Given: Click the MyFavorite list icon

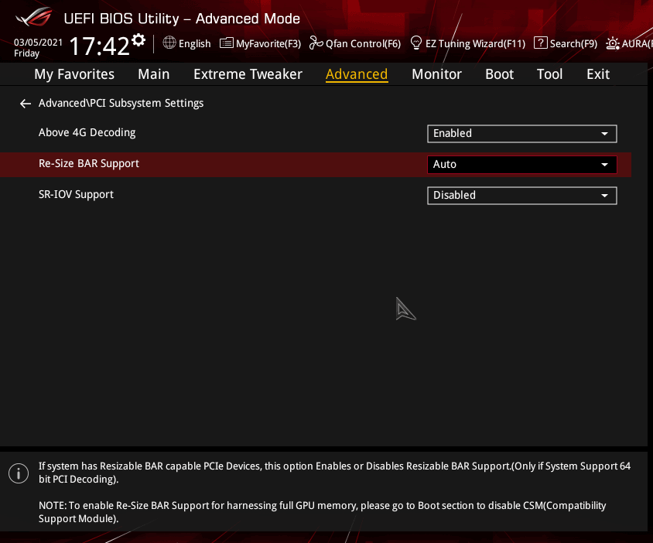Looking at the screenshot, I should [x=227, y=43].
